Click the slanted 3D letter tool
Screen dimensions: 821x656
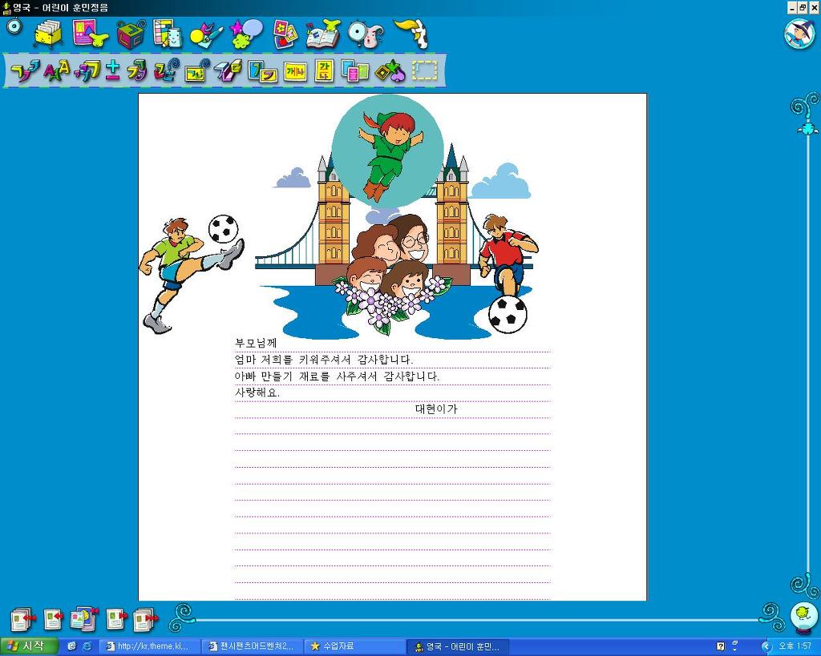click(x=229, y=70)
